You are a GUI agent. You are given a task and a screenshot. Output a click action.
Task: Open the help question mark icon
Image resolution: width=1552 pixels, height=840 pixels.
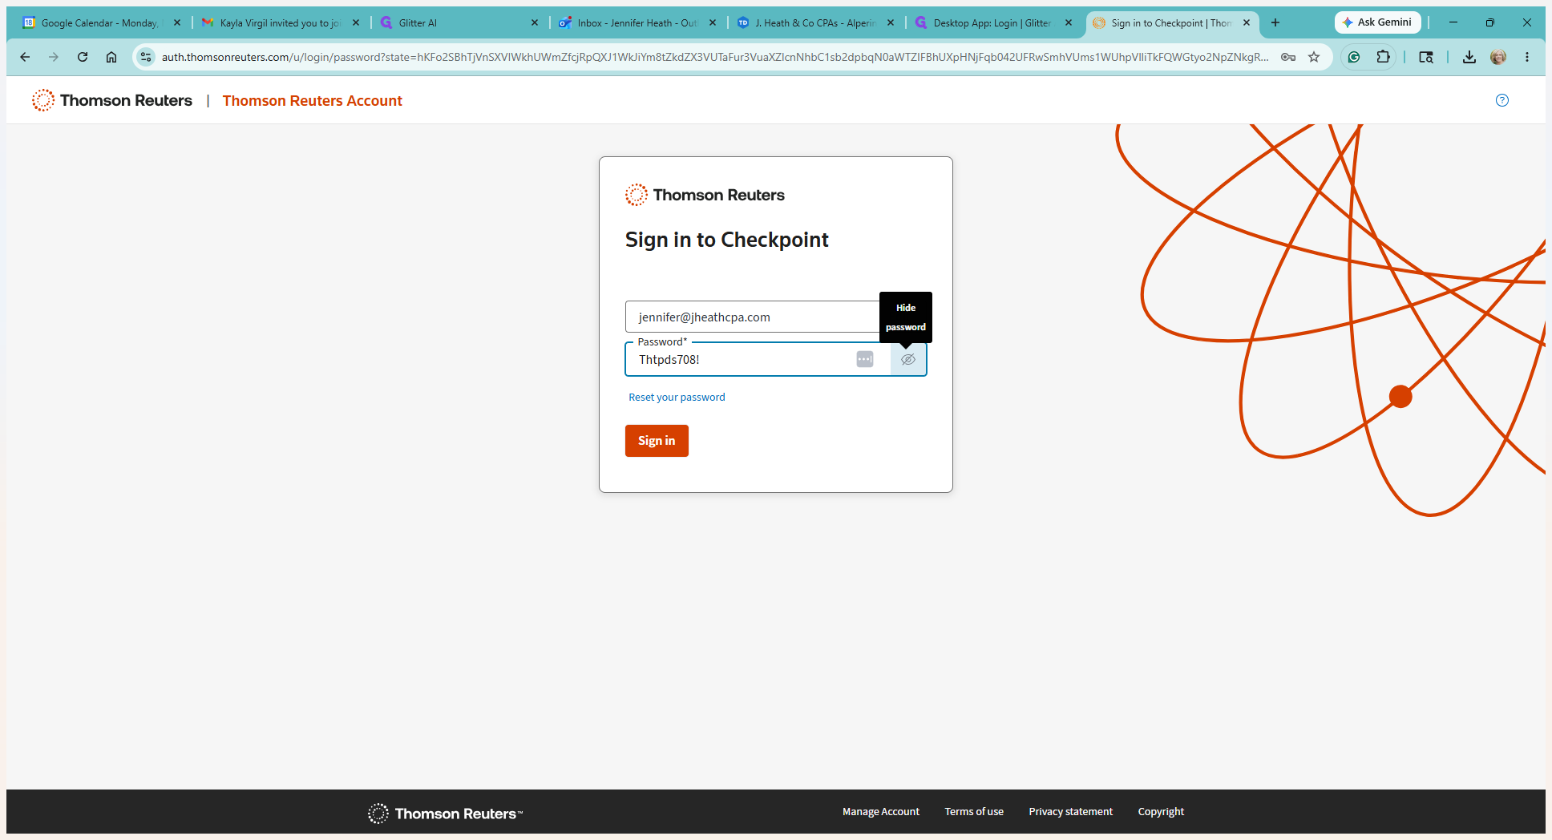[1502, 100]
